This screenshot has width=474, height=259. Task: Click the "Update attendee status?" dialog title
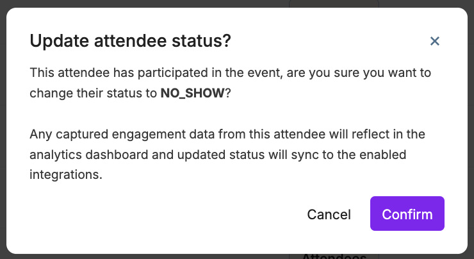(x=130, y=42)
